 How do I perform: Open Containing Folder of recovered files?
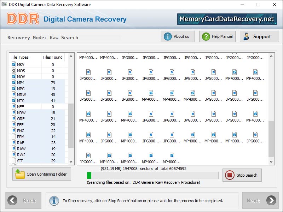pyautogui.click(x=42, y=174)
